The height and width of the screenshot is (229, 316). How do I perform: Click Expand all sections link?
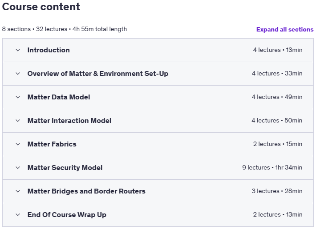[285, 29]
